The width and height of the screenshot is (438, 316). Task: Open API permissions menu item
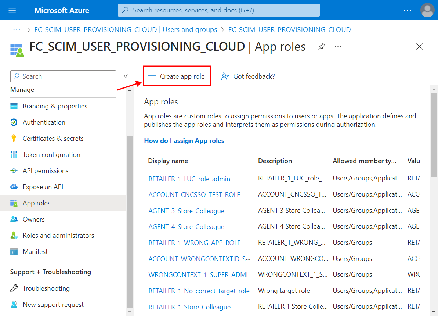pos(46,171)
